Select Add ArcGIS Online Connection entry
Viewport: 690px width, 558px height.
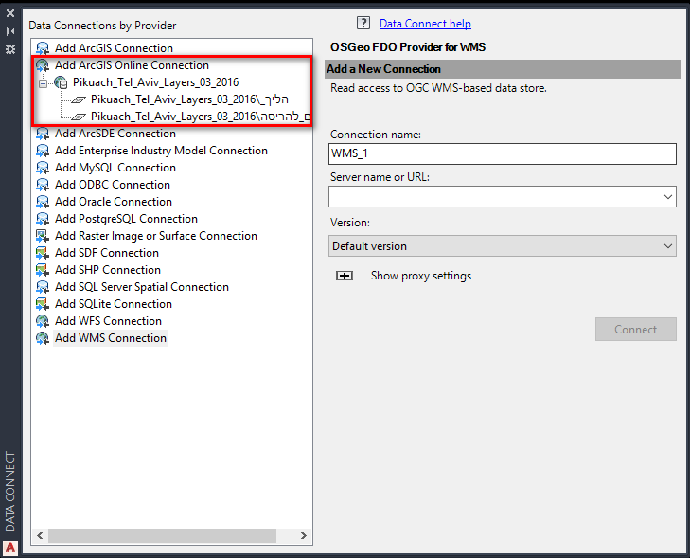(x=132, y=65)
